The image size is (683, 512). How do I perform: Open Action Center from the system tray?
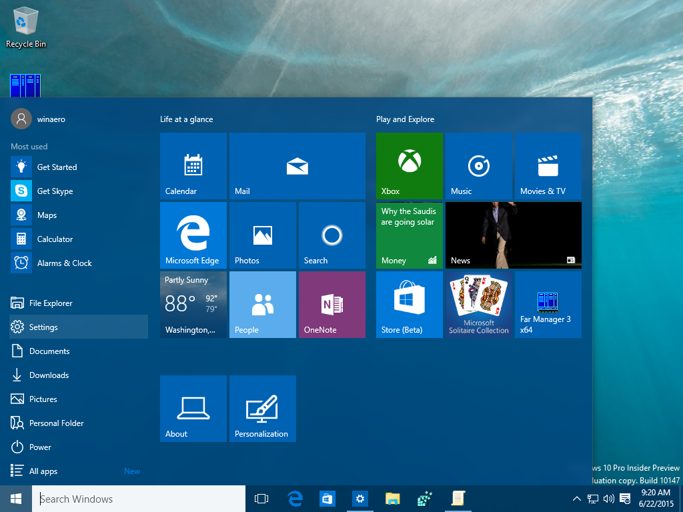click(x=625, y=498)
